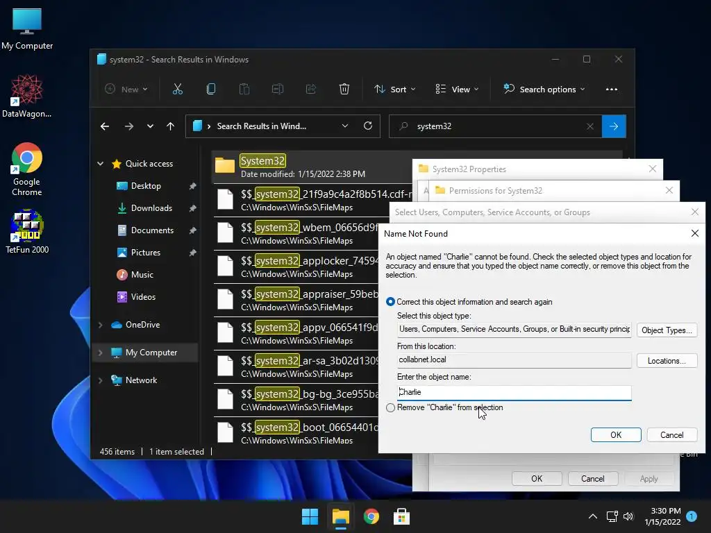The width and height of the screenshot is (711, 533).
Task: Open Google Chrome desktop shortcut
Action: coord(27,169)
